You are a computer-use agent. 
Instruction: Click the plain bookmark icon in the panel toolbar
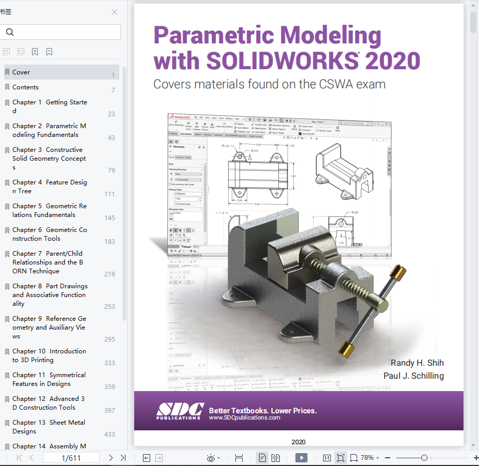[49, 52]
